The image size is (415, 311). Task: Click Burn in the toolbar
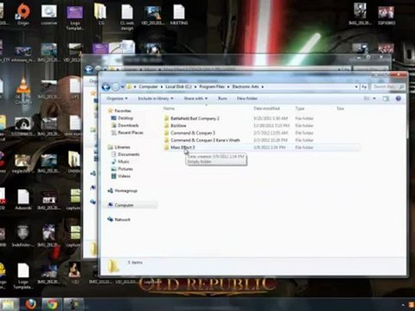(x=222, y=98)
